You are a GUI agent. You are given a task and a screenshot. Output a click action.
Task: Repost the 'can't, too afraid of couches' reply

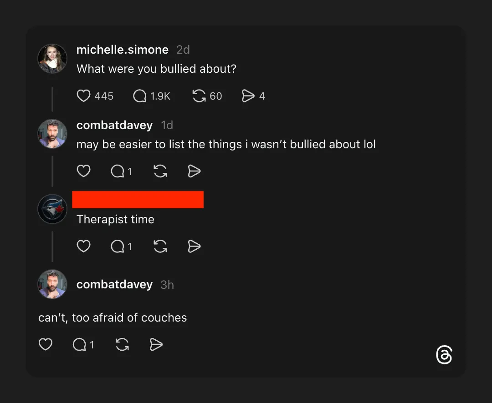[122, 344]
